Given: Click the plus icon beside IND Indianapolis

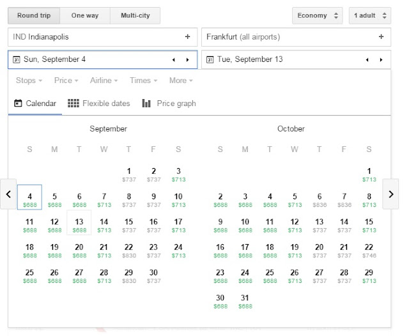Looking at the screenshot, I should click(187, 37).
